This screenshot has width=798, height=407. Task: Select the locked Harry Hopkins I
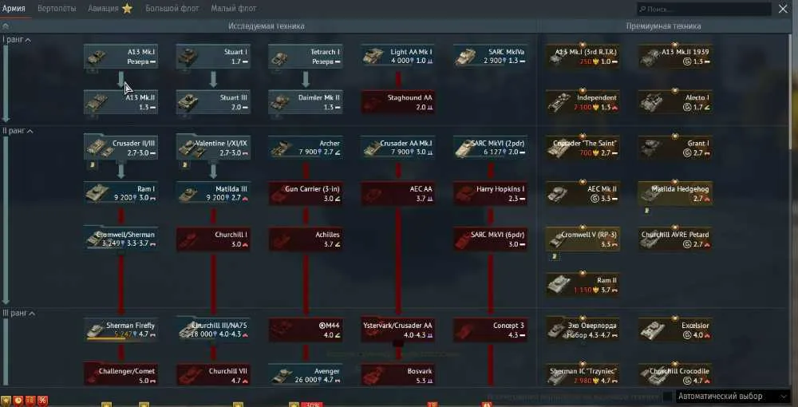pos(490,194)
